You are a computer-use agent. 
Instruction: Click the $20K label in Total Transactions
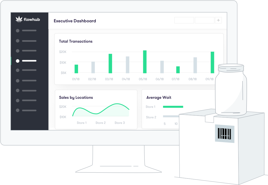pos(63,52)
